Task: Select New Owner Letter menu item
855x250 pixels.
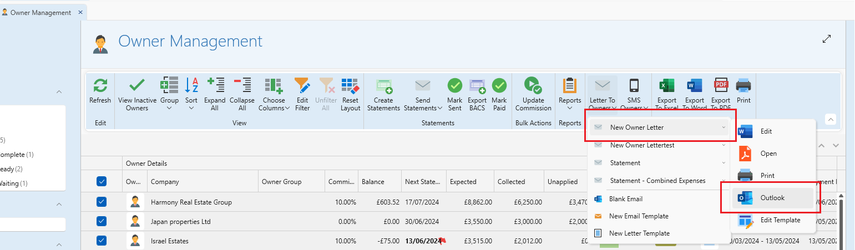Action: [x=659, y=127]
